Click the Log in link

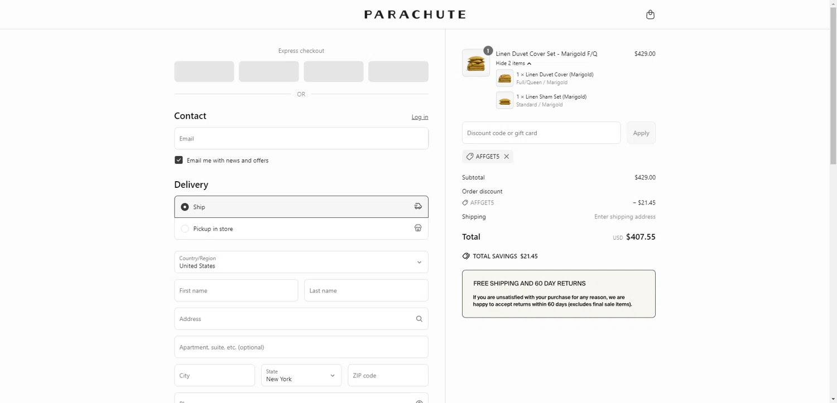420,117
